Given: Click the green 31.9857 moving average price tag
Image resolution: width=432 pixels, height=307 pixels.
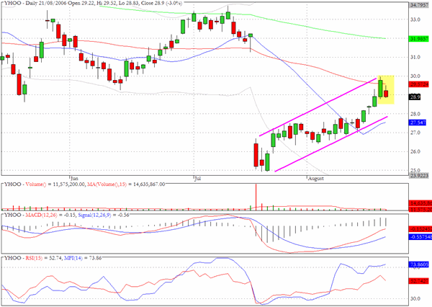Looking at the screenshot, I should [419, 39].
